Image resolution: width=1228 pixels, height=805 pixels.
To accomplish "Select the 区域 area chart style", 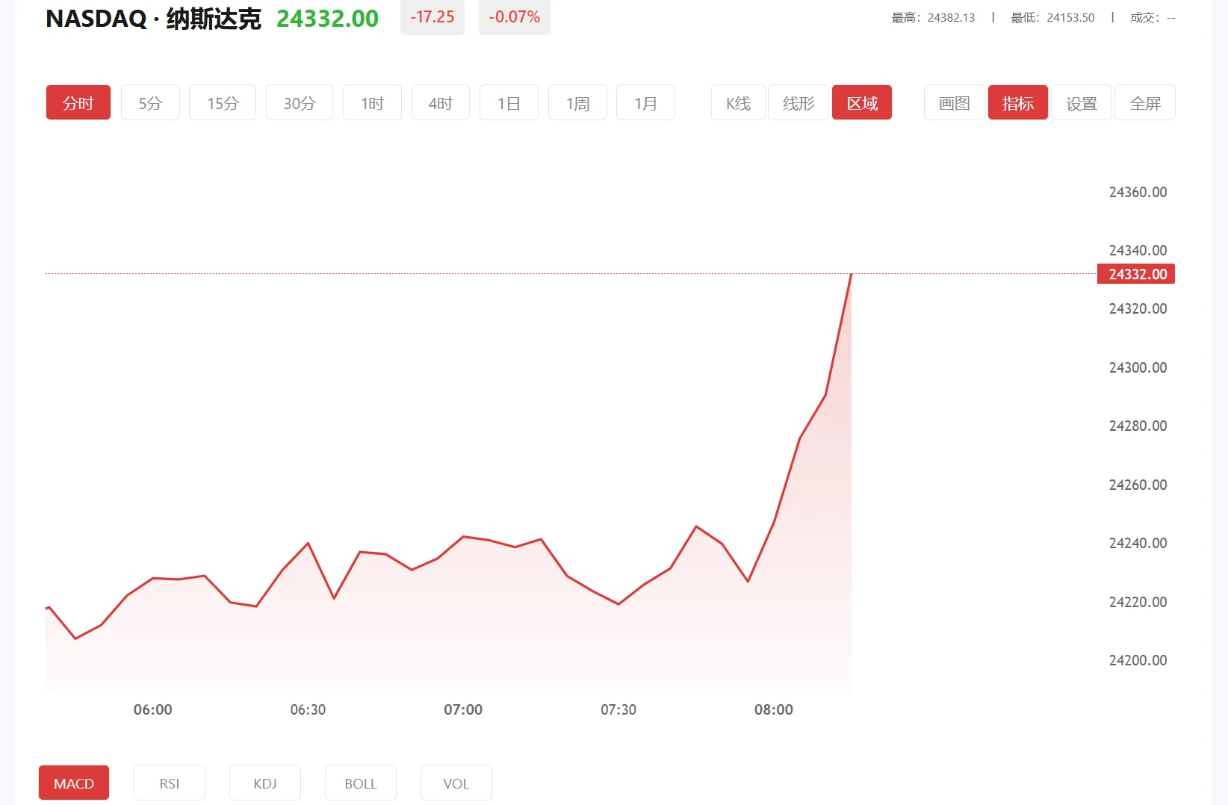I will click(861, 102).
